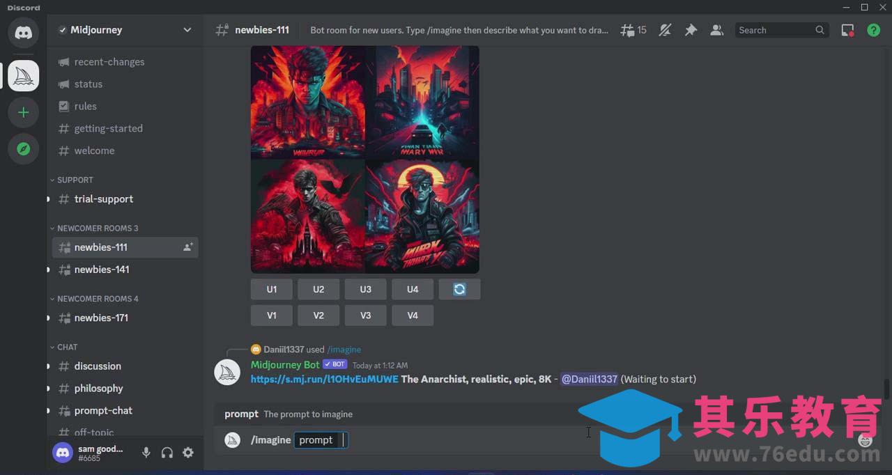Mute the microphone

146,453
